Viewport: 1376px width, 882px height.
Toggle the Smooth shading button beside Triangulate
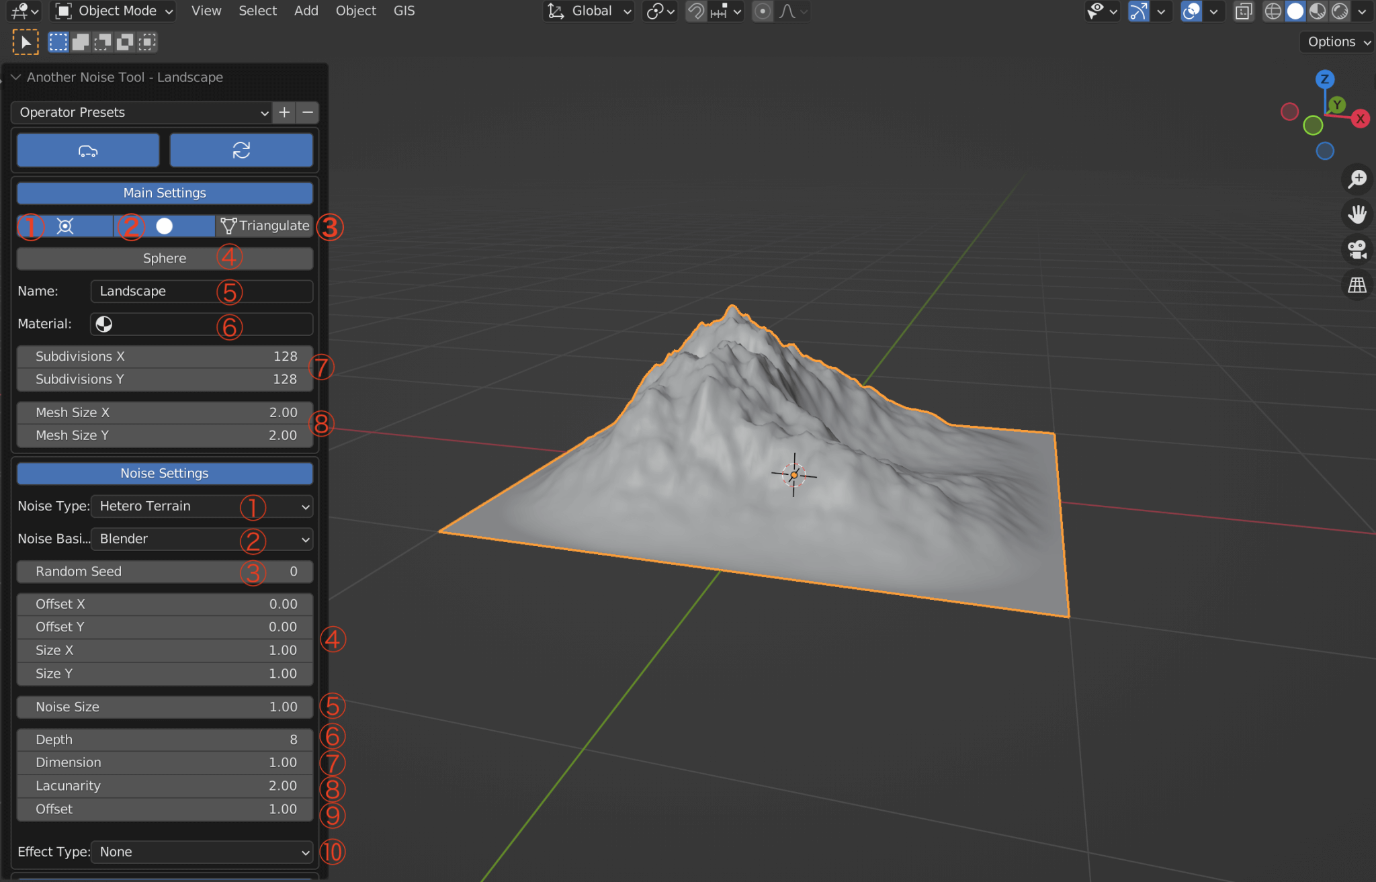164,226
